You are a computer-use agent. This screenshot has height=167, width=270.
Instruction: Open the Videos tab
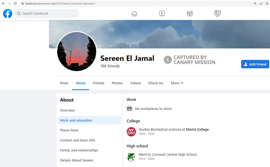pyautogui.click(x=135, y=83)
